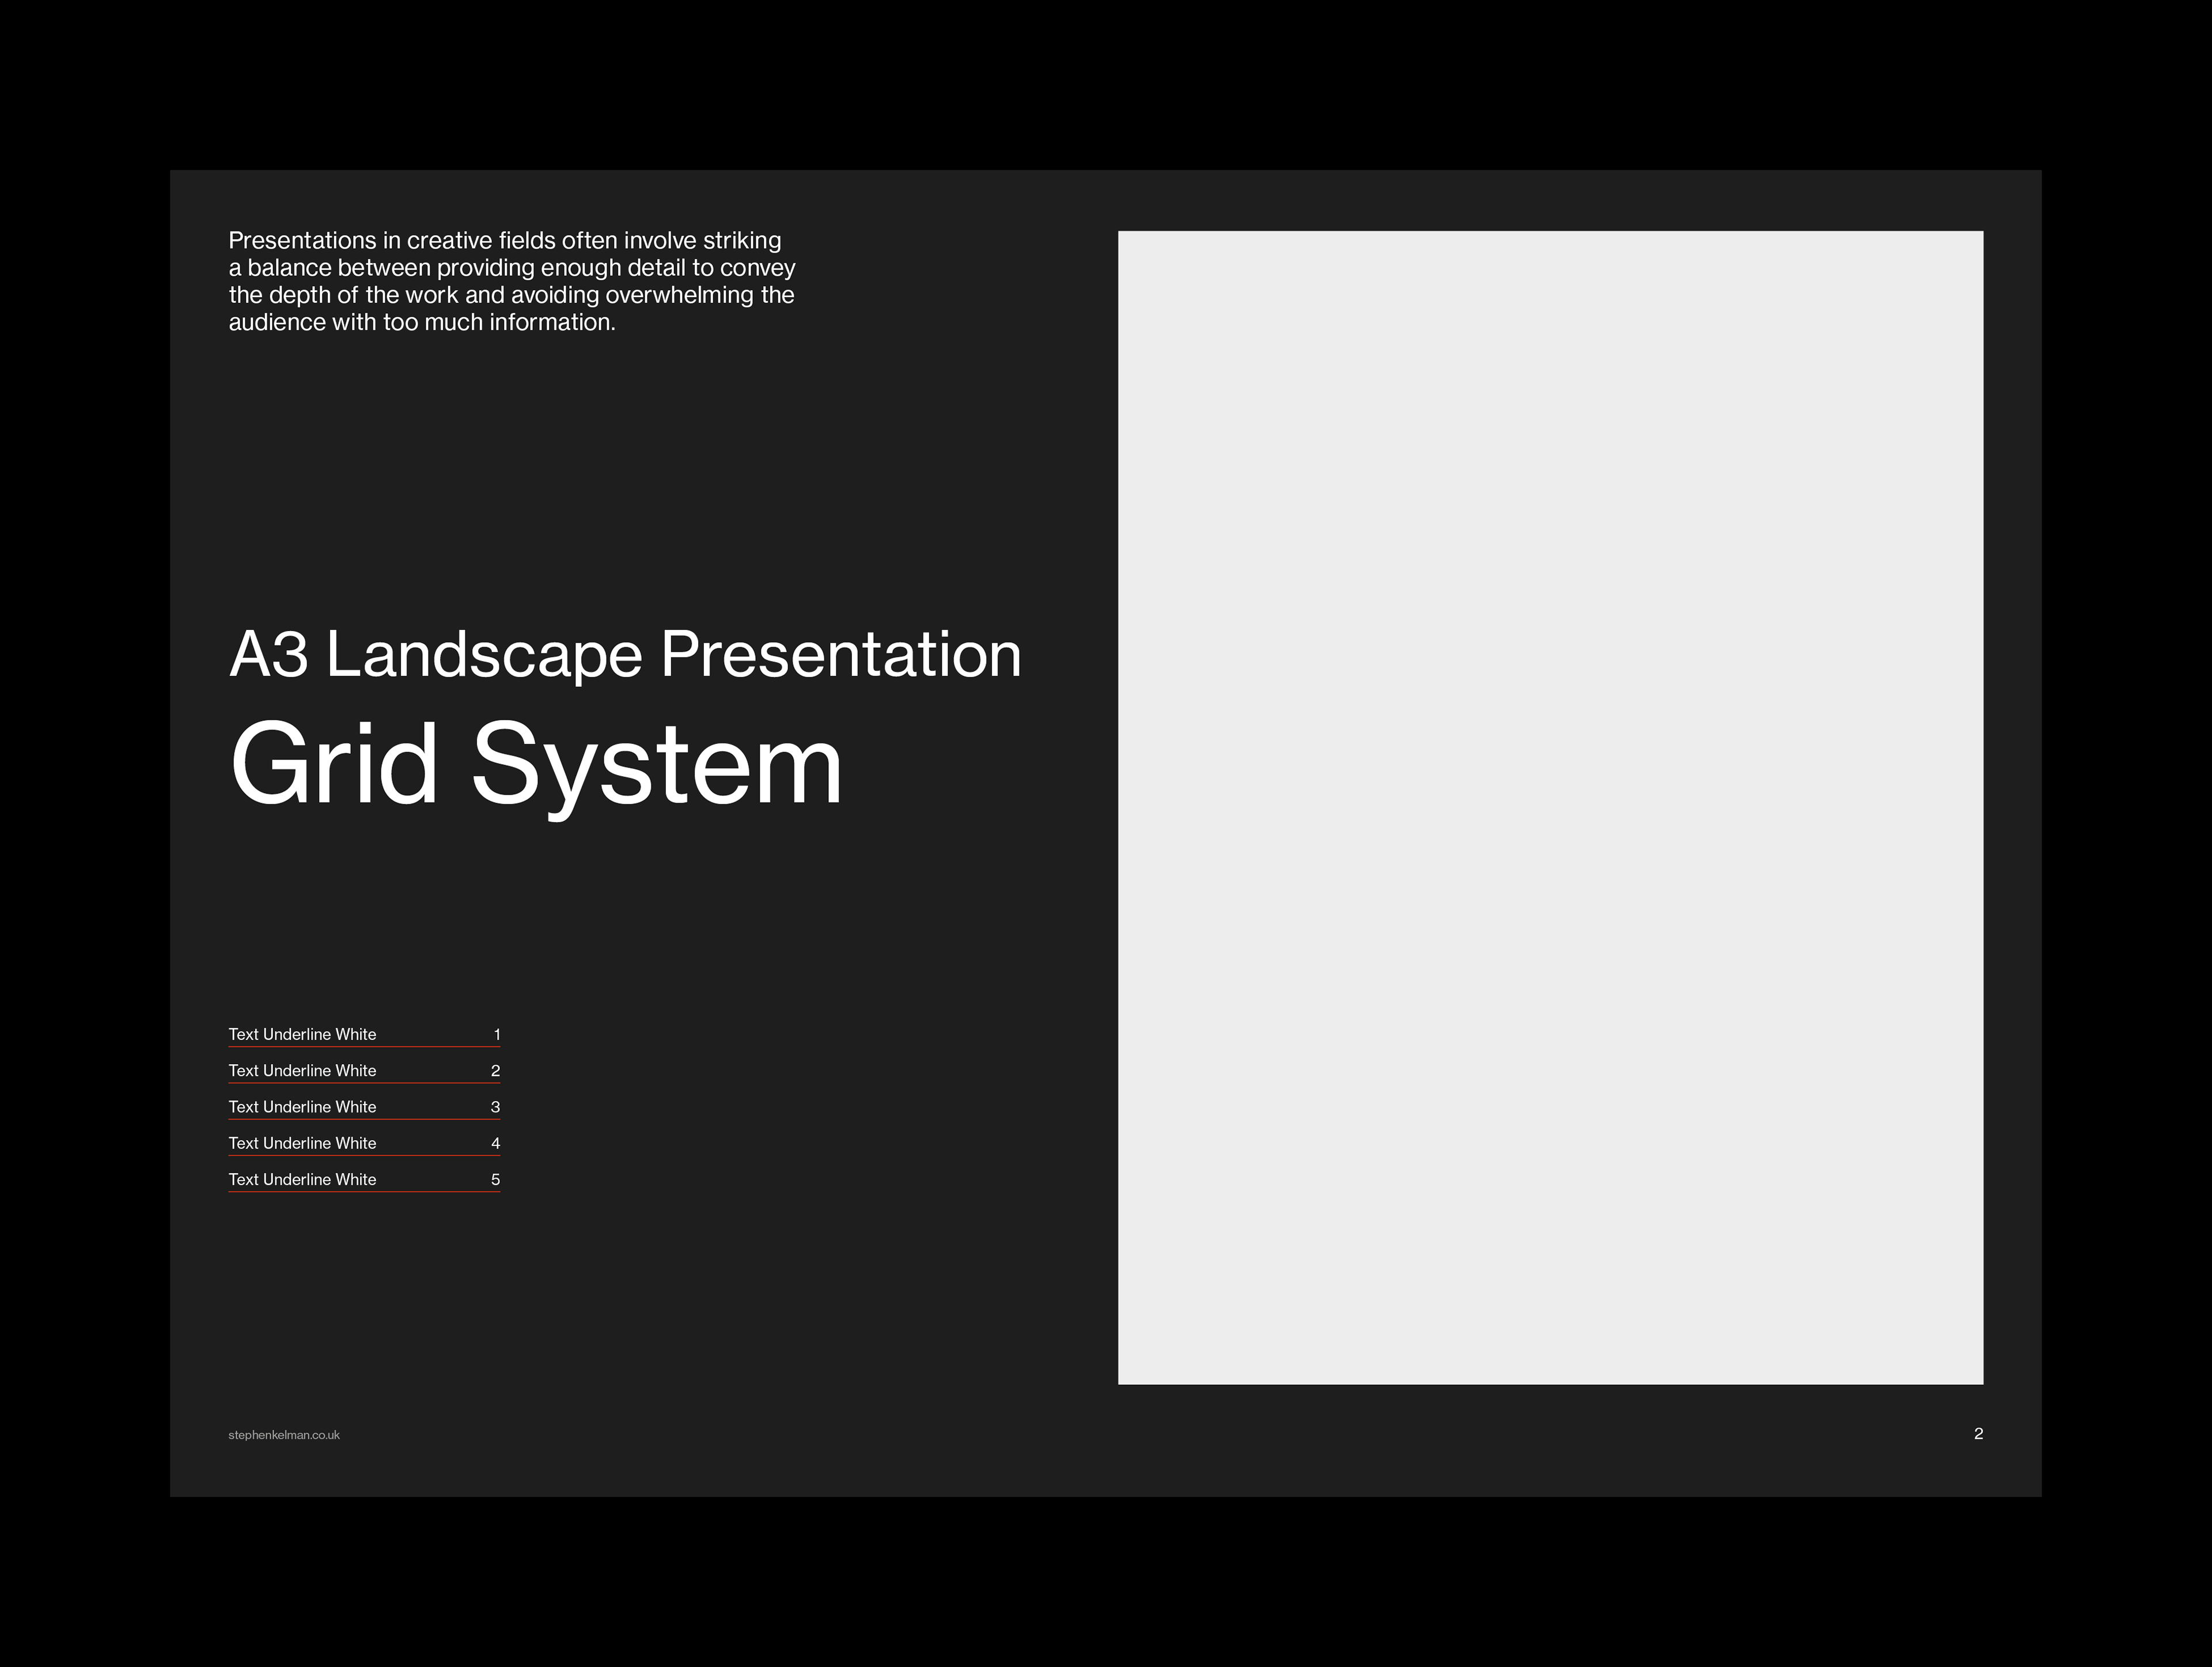
Task: Click the page number 2 in footer
Action: click(1978, 1433)
